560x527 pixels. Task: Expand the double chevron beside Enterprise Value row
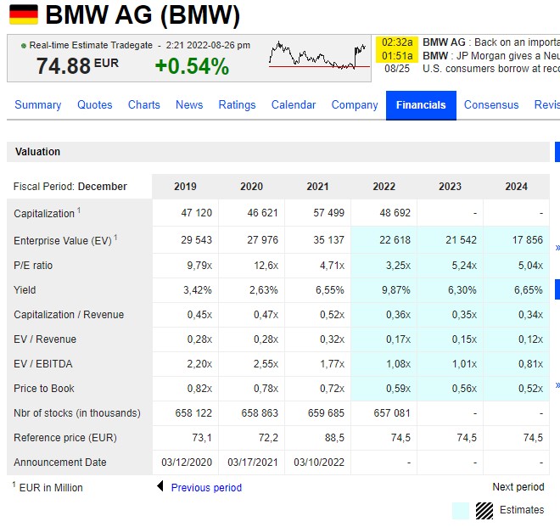pos(557,248)
